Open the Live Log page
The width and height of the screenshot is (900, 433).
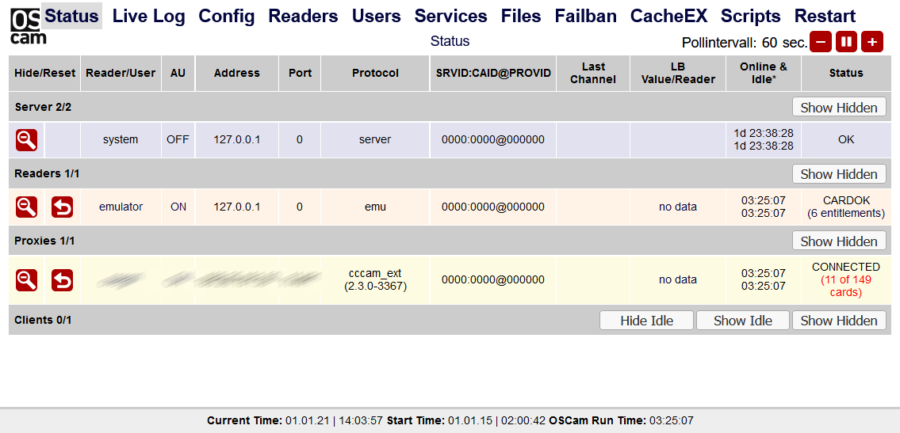148,16
